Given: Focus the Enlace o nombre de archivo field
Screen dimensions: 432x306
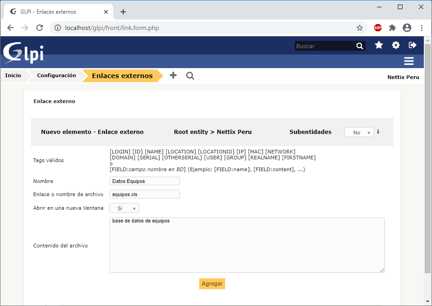Looking at the screenshot, I should pyautogui.click(x=145, y=194).
